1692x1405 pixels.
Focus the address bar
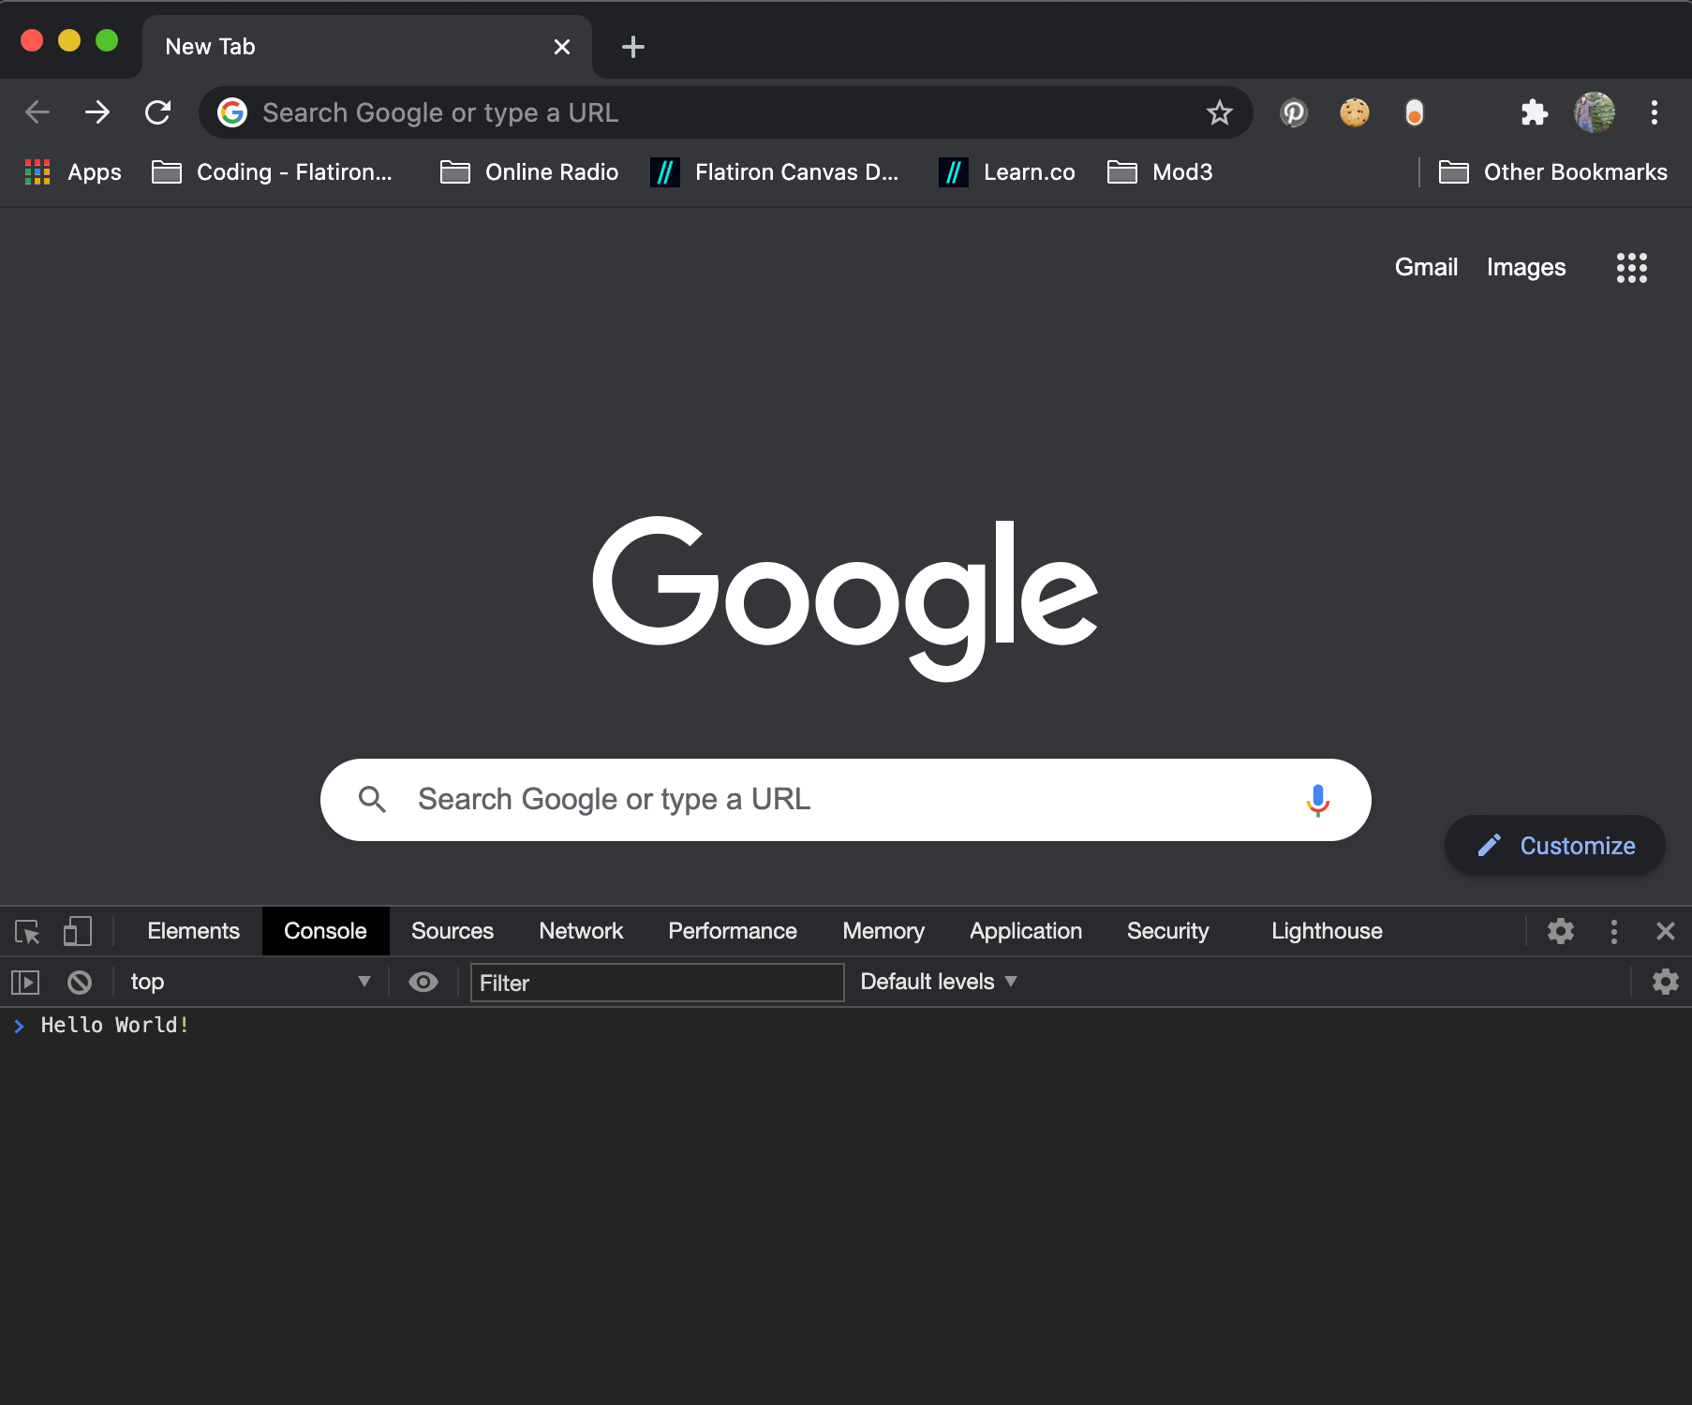(x=725, y=112)
